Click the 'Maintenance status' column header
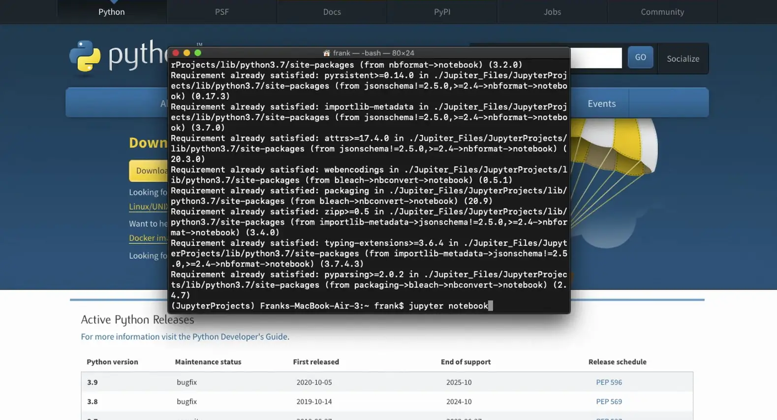The height and width of the screenshot is (420, 777). click(x=208, y=362)
